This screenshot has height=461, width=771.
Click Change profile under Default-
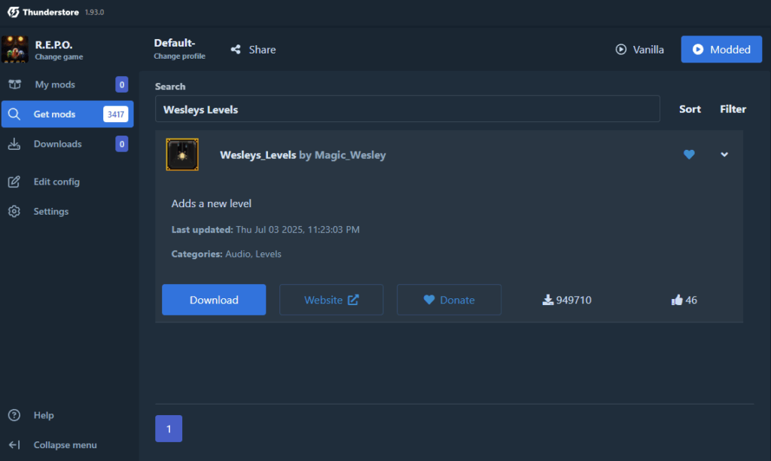click(179, 56)
